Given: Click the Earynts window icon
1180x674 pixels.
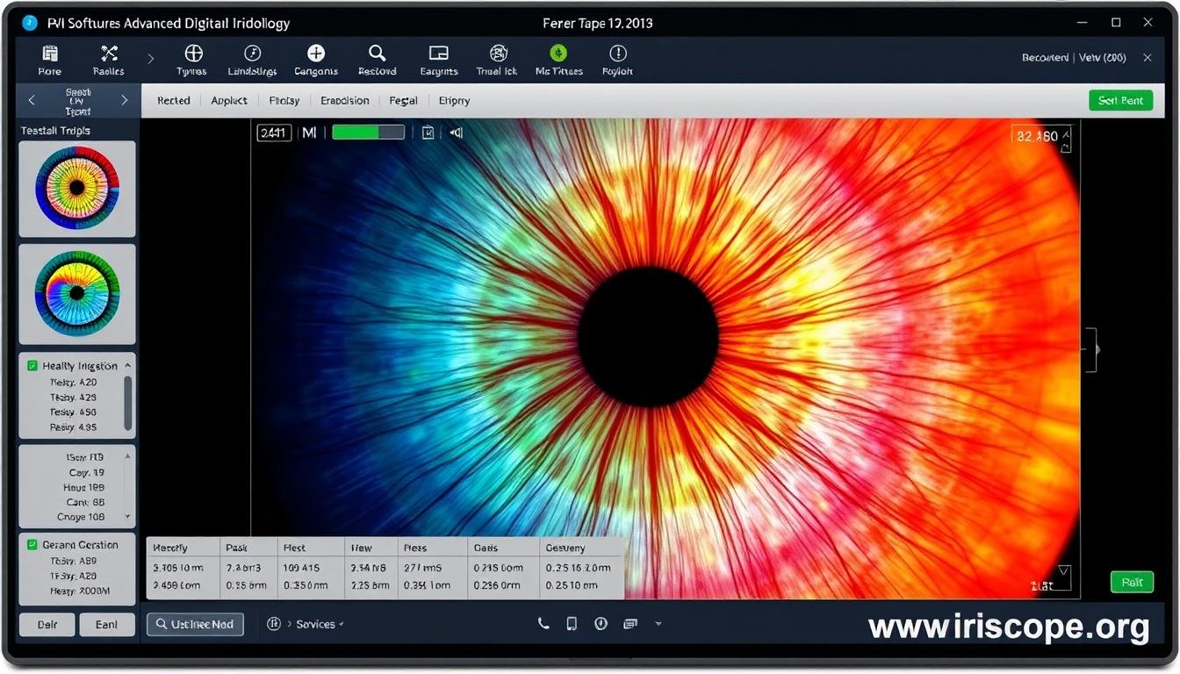Looking at the screenshot, I should click(438, 54).
